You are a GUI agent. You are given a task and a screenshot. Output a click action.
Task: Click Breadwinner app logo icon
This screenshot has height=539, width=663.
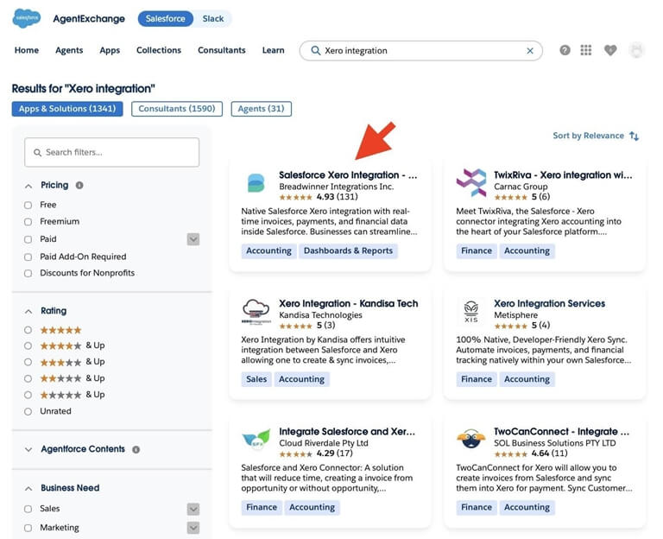[256, 183]
